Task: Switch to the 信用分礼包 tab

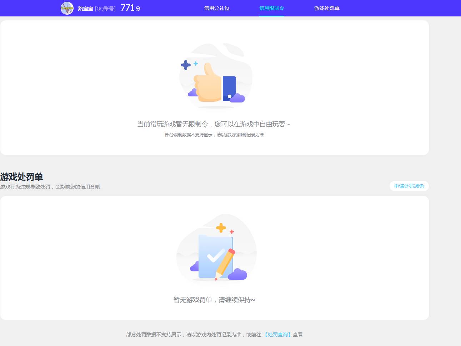Action: click(x=216, y=8)
